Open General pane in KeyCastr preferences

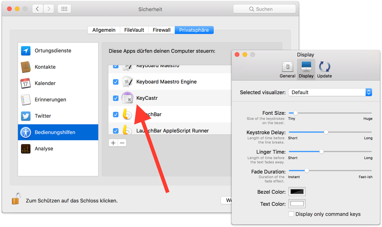(287, 70)
